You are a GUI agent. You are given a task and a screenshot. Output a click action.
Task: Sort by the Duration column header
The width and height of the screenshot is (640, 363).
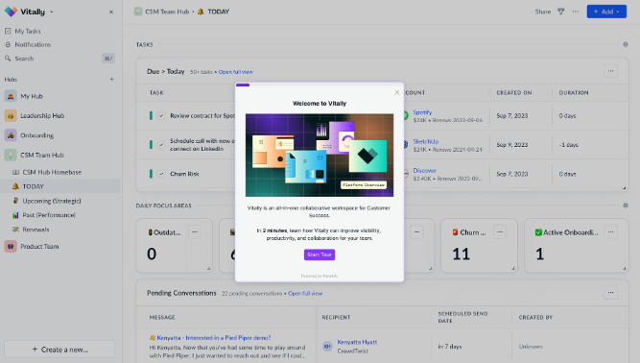[x=574, y=93]
